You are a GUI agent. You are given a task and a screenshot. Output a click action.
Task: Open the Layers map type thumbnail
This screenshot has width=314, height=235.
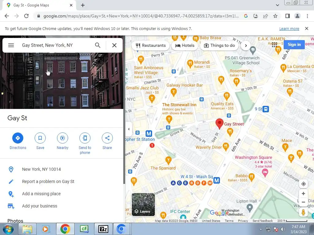click(143, 204)
